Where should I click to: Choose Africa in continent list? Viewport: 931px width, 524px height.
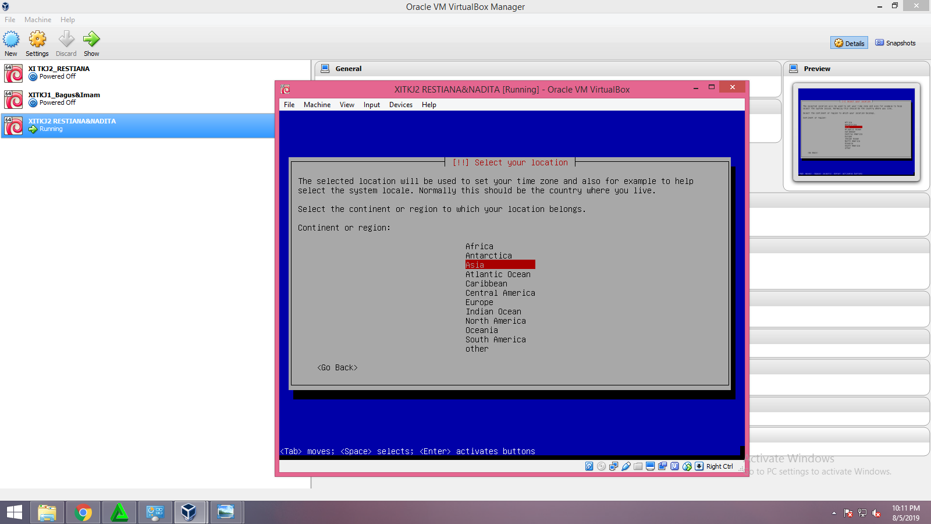[x=479, y=246]
